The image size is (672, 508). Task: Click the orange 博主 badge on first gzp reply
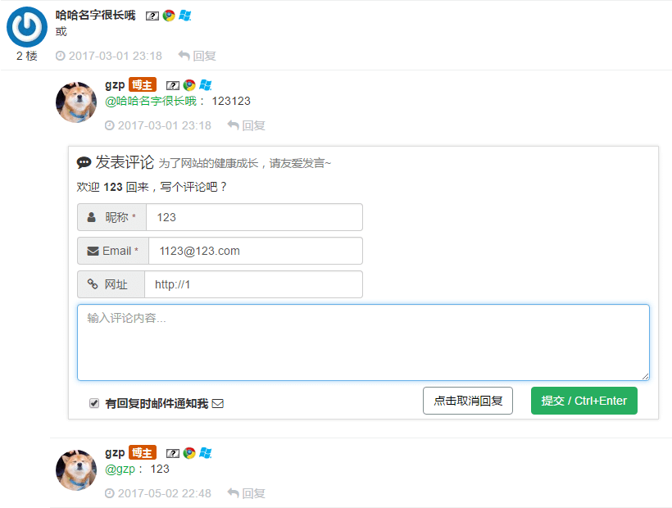pyautogui.click(x=143, y=85)
